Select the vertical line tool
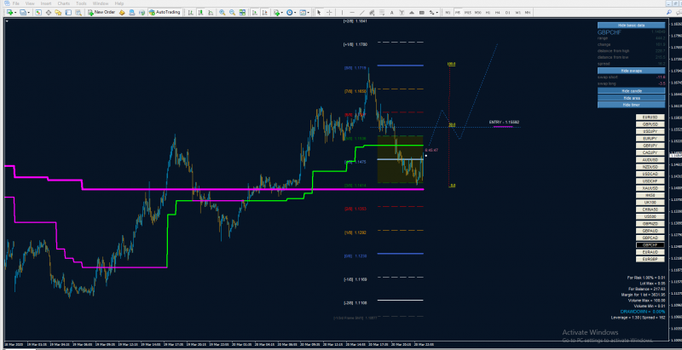This screenshot has height=350, width=682. [x=343, y=13]
